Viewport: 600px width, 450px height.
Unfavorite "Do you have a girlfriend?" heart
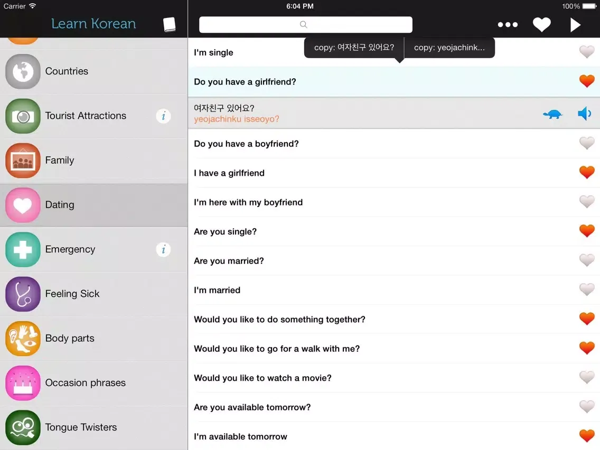pos(586,81)
